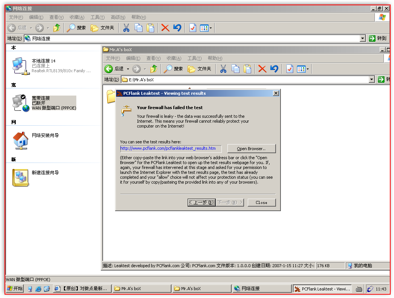
Task: Open 帮助(H) menu in Mr.A's boX
Action: [x=215, y=58]
